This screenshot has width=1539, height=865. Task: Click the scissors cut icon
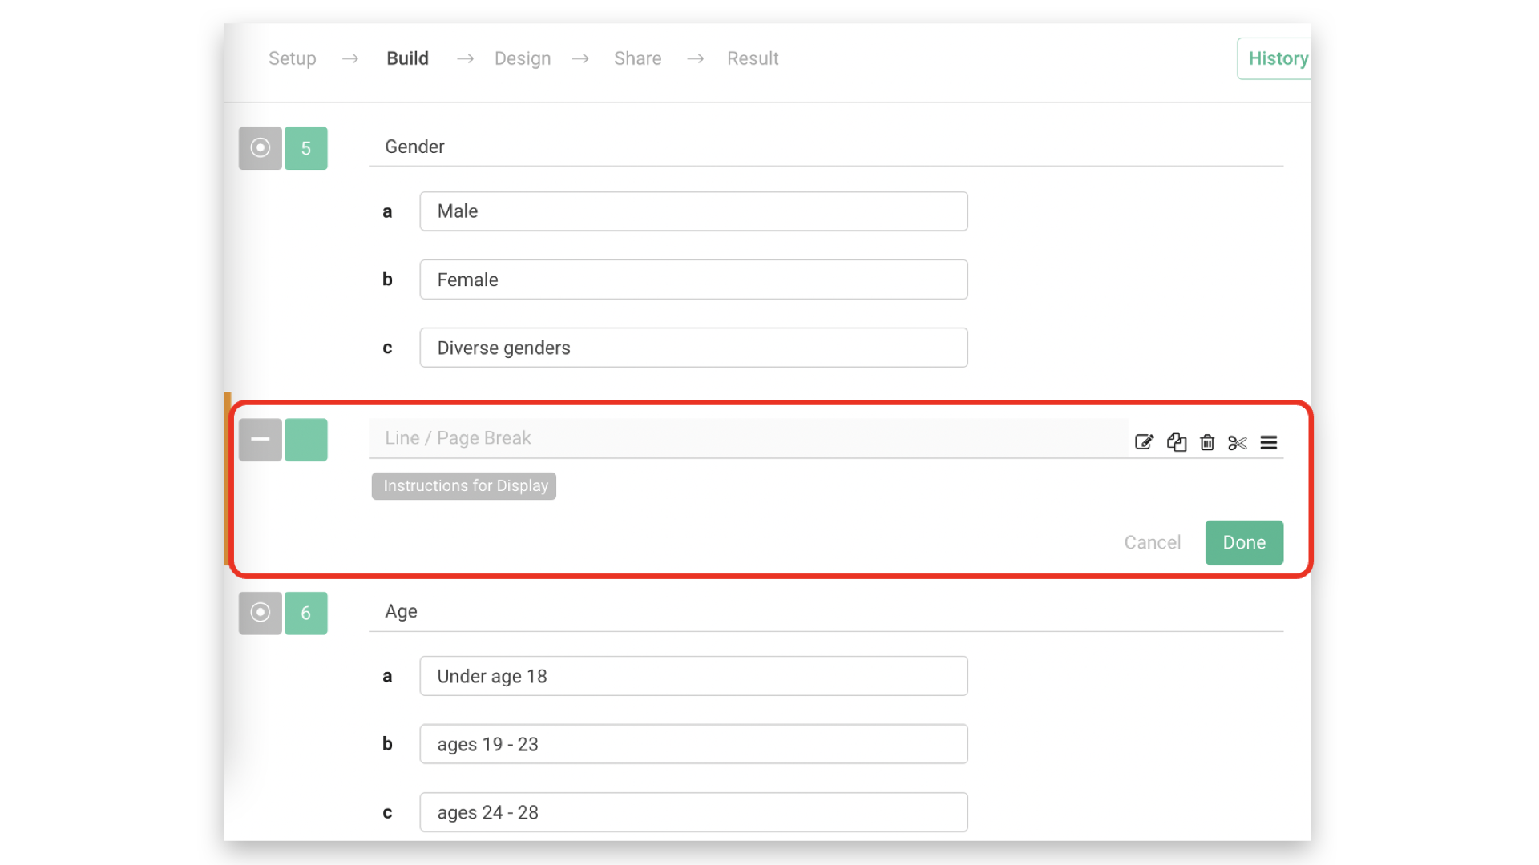point(1238,442)
